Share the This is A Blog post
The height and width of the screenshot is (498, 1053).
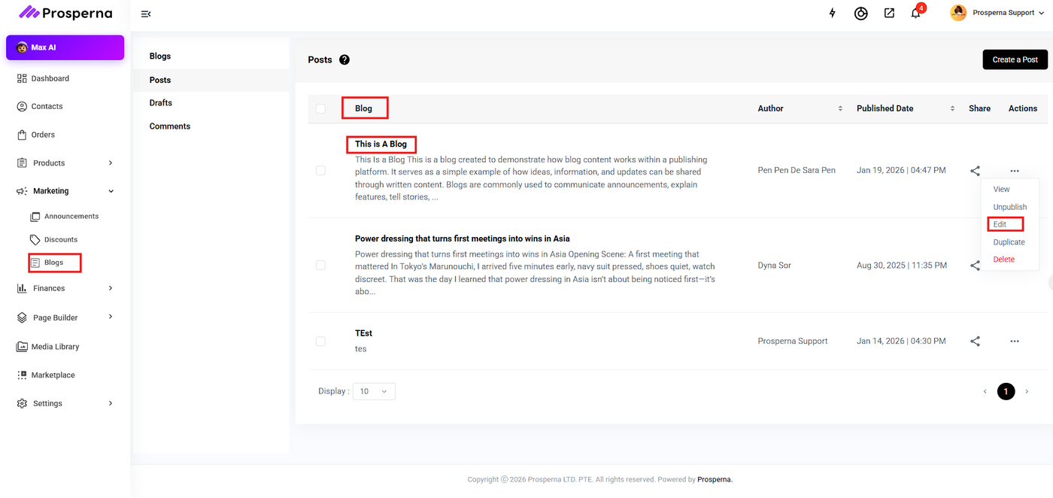pos(975,171)
